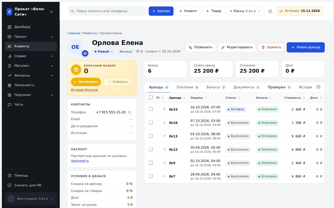Expand the Сервис submenu chevron
This screenshot has height=208, width=334.
coord(52,56)
